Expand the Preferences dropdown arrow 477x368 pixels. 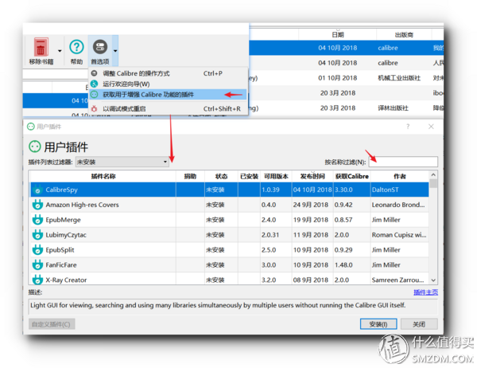coord(115,51)
